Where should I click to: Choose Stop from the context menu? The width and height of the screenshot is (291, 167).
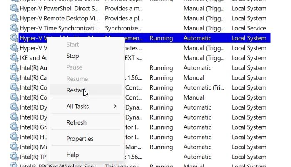[72, 56]
